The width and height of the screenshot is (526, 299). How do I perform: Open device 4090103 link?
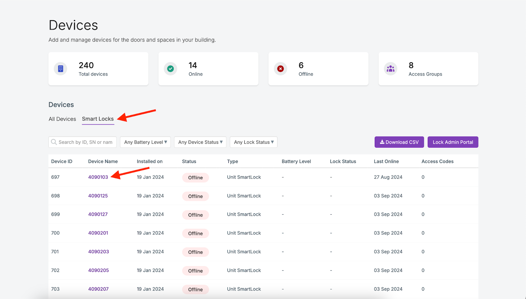point(98,177)
